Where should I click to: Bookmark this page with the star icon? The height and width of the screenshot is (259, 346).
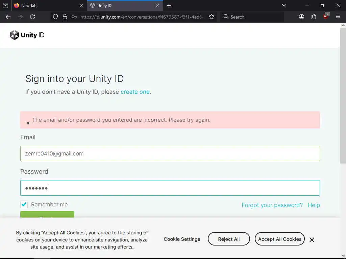[x=212, y=17]
